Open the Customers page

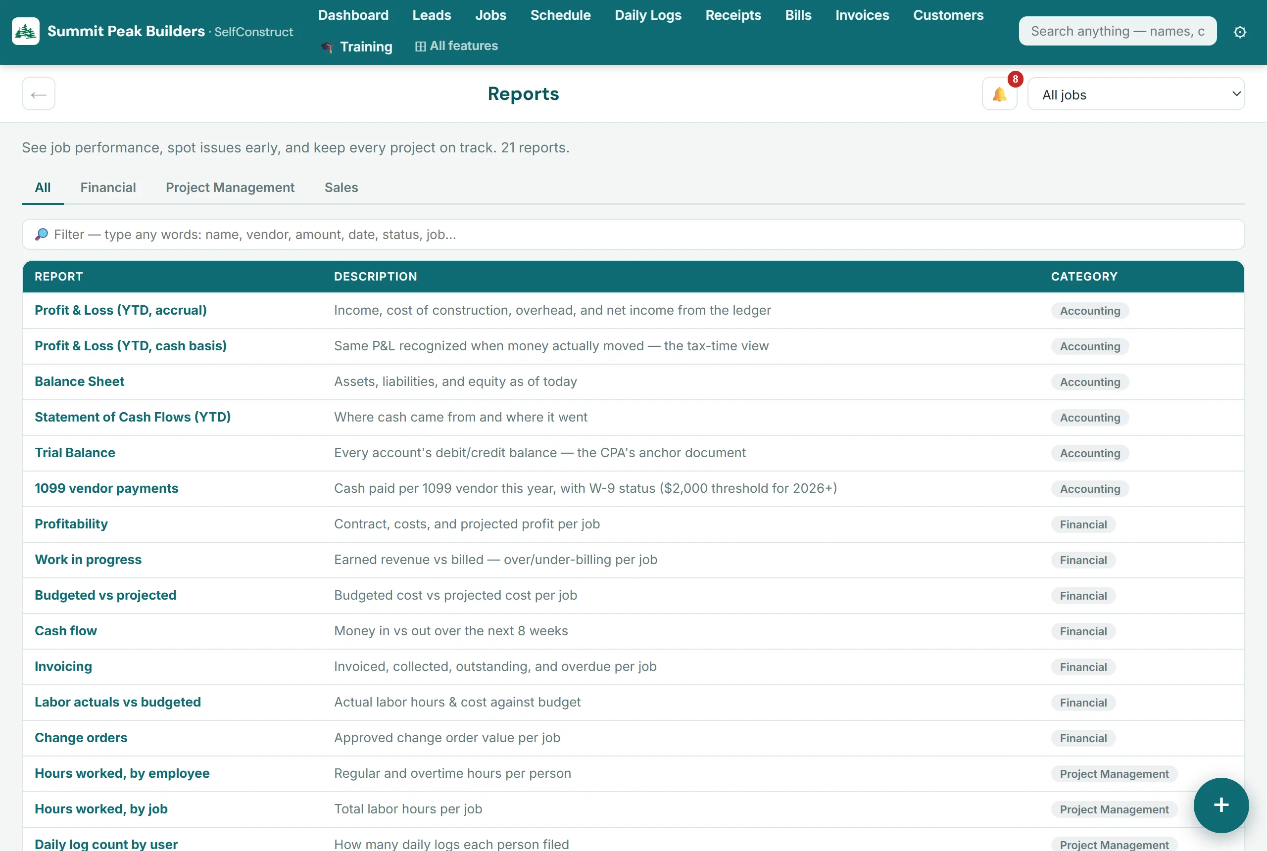[948, 15]
